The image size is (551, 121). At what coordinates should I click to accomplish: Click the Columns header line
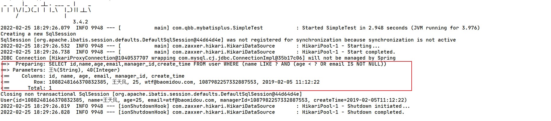tap(103, 76)
